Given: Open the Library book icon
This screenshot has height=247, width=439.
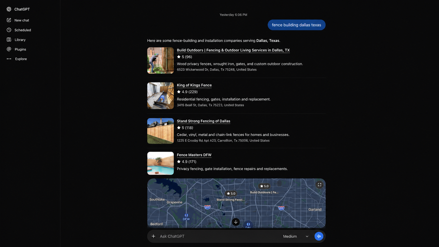Looking at the screenshot, I should pos(9,40).
